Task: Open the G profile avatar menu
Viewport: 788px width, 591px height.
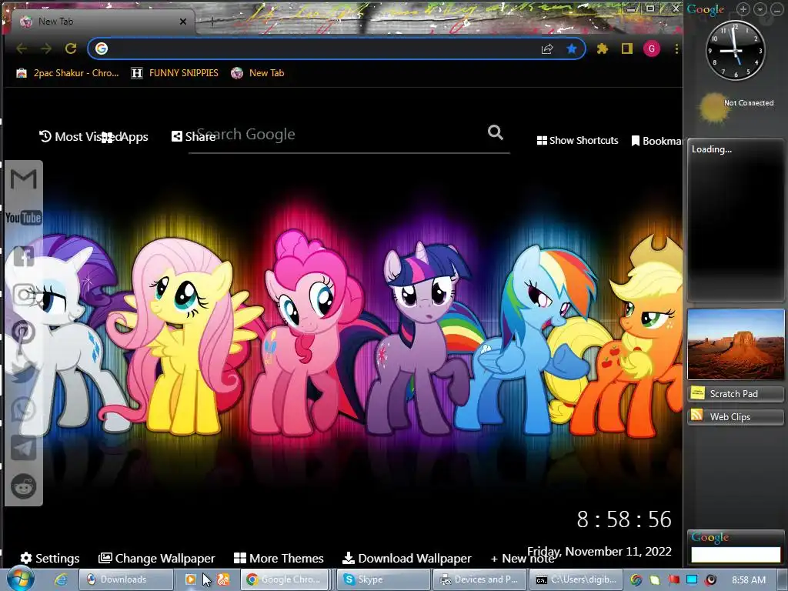Action: pos(652,48)
